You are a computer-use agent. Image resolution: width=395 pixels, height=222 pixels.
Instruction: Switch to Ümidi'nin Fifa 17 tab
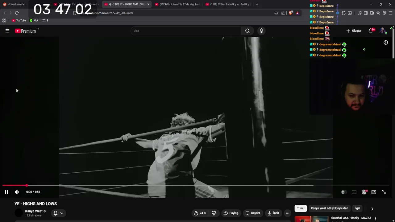point(178,4)
